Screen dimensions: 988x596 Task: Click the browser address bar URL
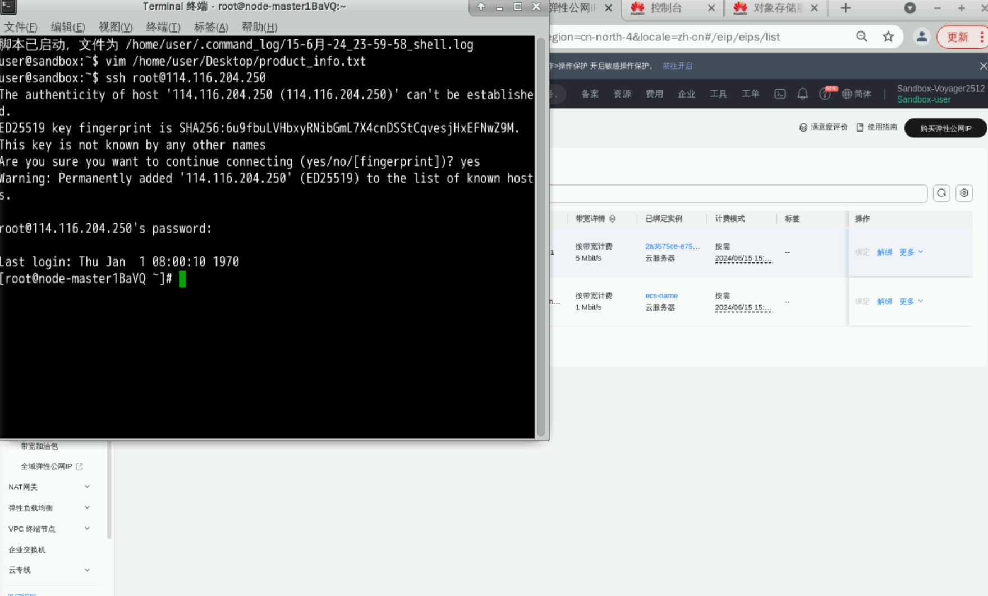665,37
